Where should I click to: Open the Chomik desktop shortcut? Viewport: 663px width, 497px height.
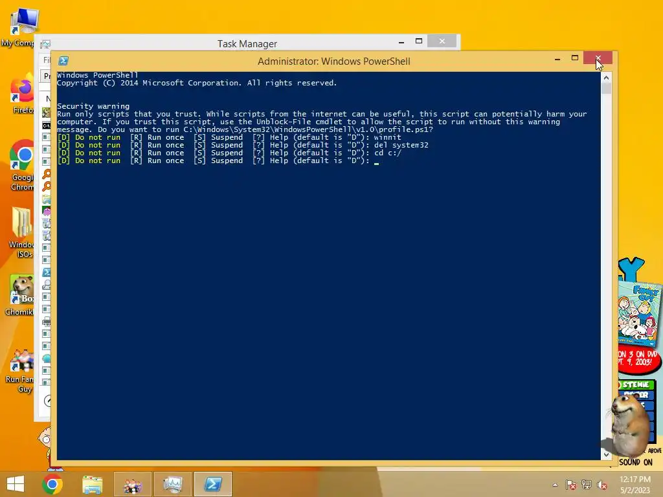point(20,295)
